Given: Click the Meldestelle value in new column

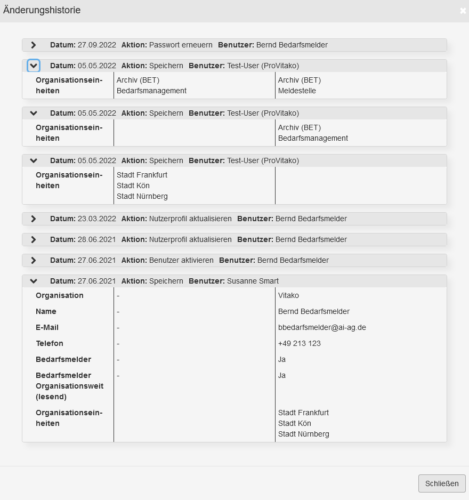Looking at the screenshot, I should 297,91.
